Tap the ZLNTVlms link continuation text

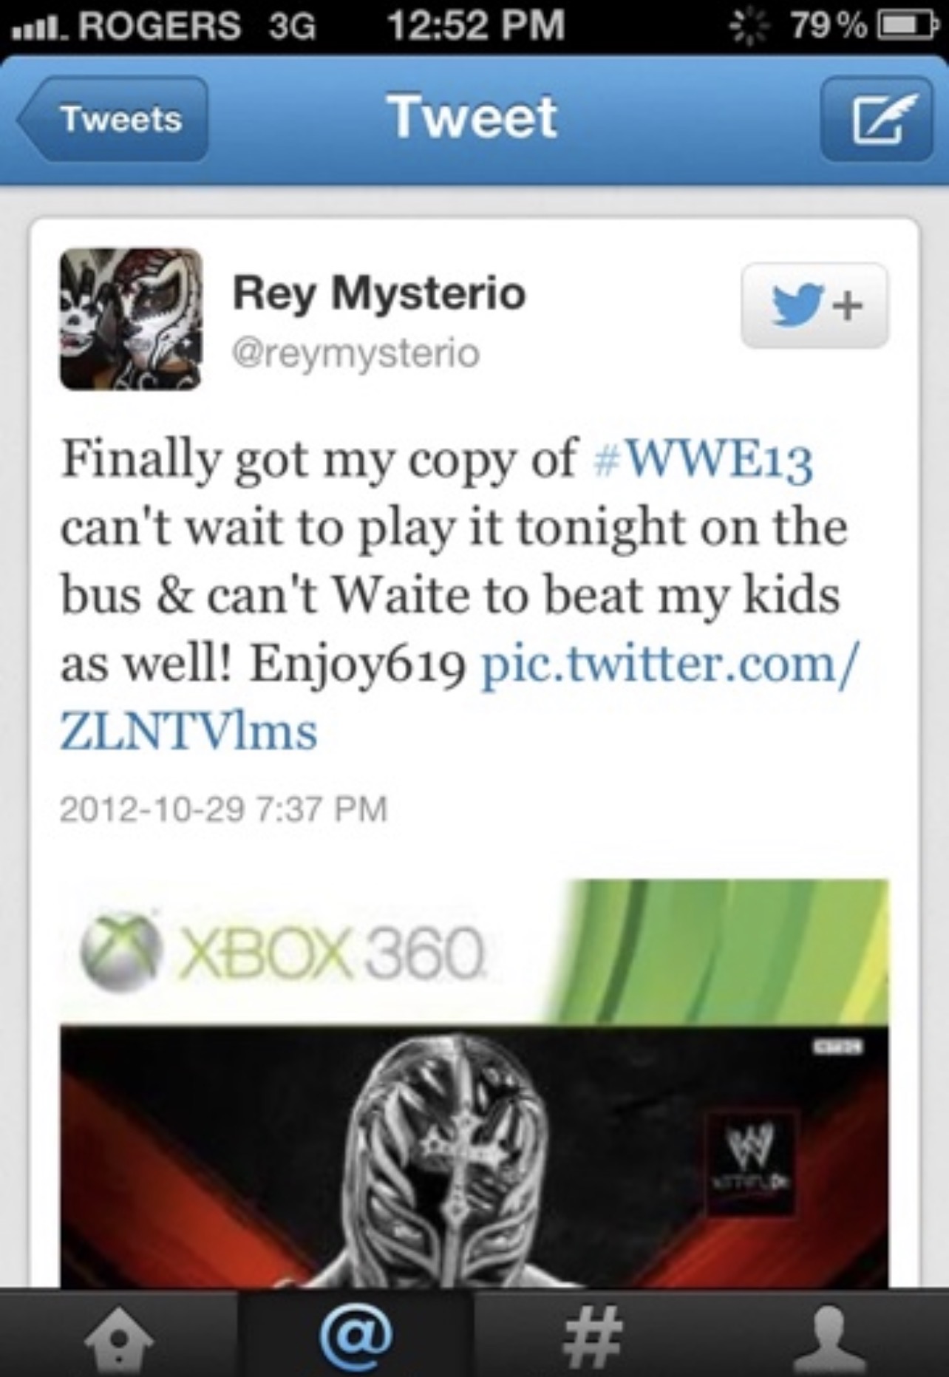(x=188, y=732)
